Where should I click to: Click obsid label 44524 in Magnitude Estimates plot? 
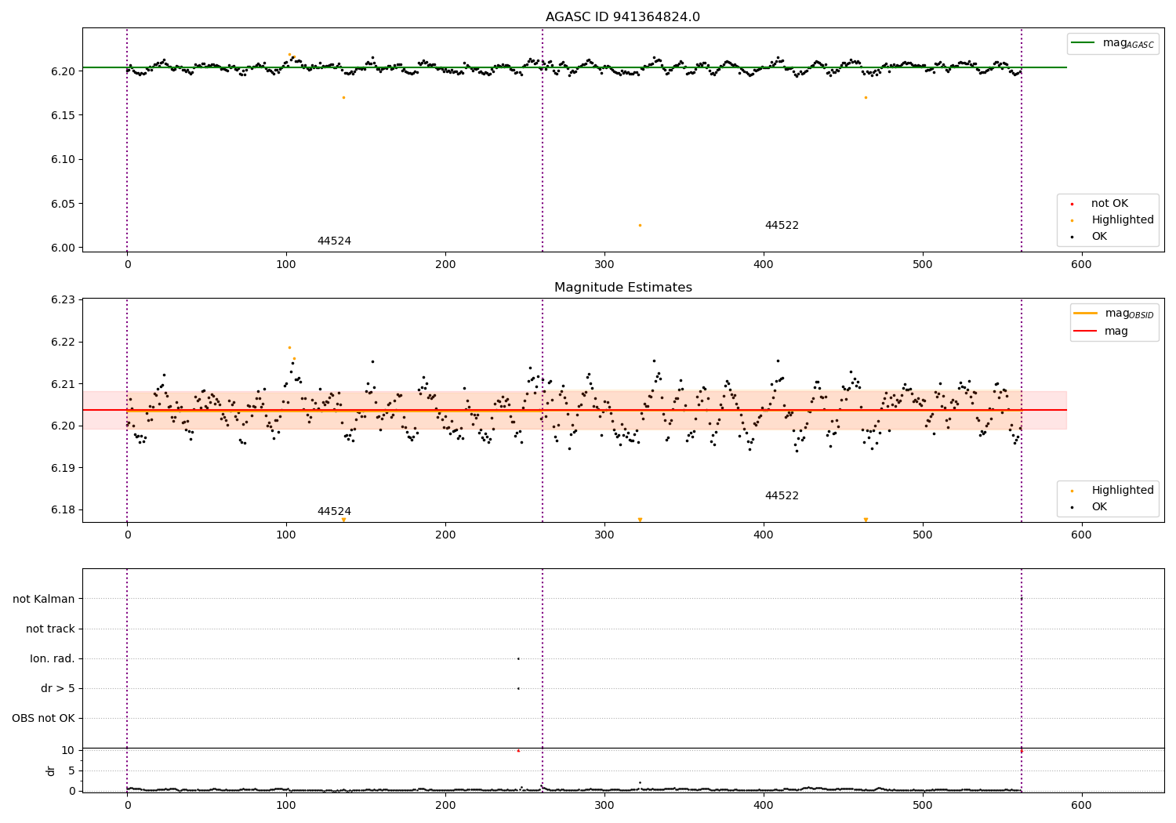pos(334,512)
